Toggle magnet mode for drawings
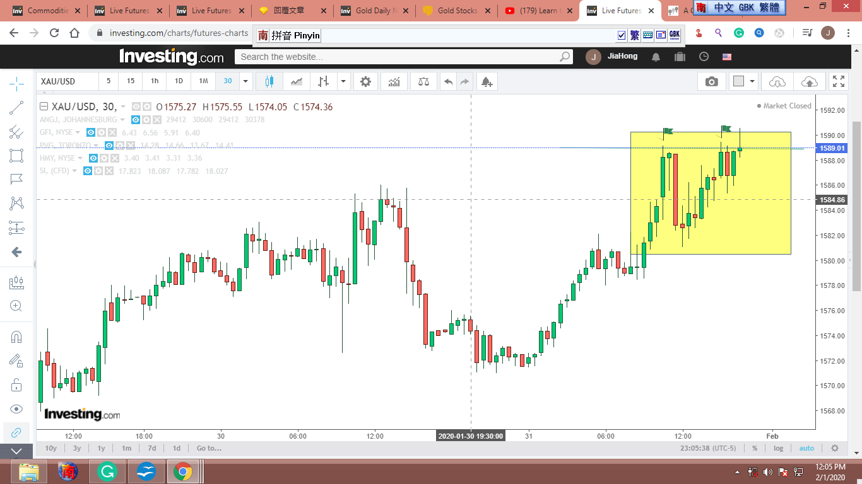This screenshot has height=484, width=862. click(x=16, y=337)
